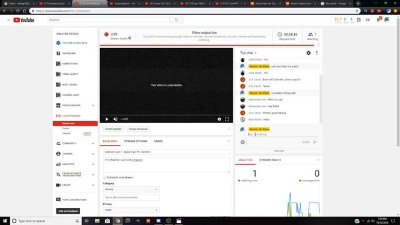The height and width of the screenshot is (225, 400).
Task: Bookmark this page with the star icon
Action: tap(357, 11)
